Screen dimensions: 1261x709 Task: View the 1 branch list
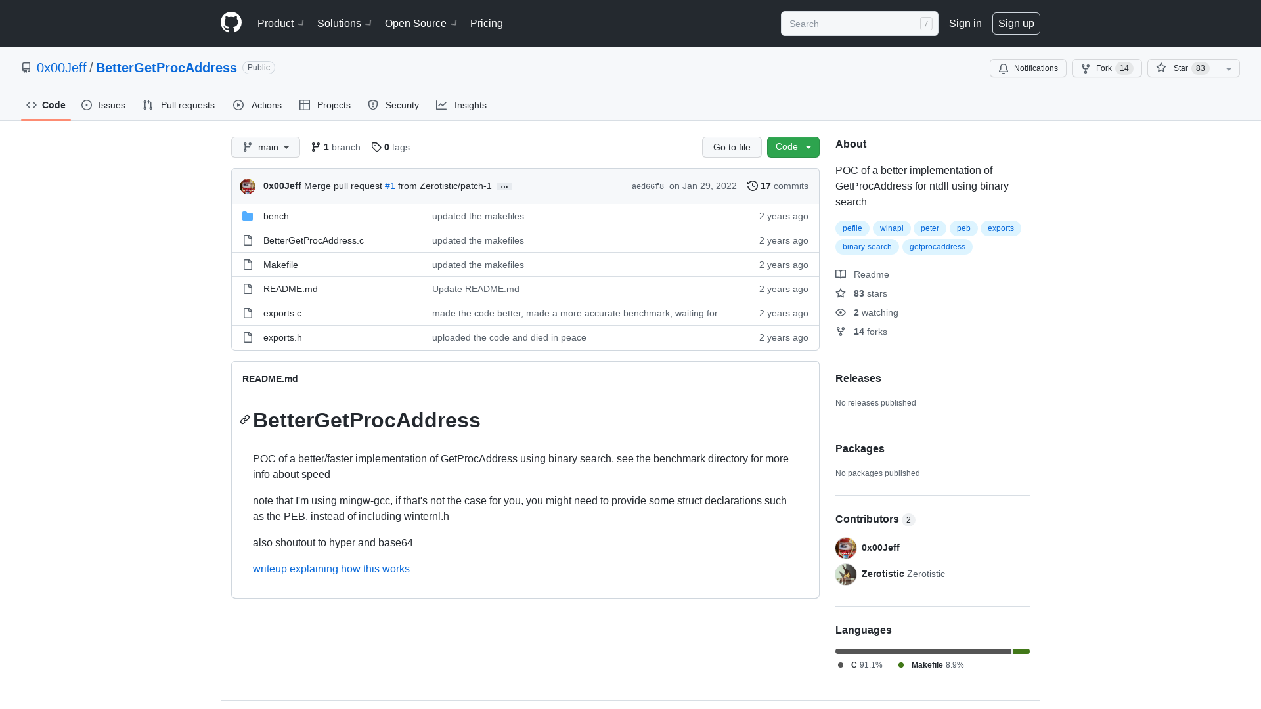(336, 147)
